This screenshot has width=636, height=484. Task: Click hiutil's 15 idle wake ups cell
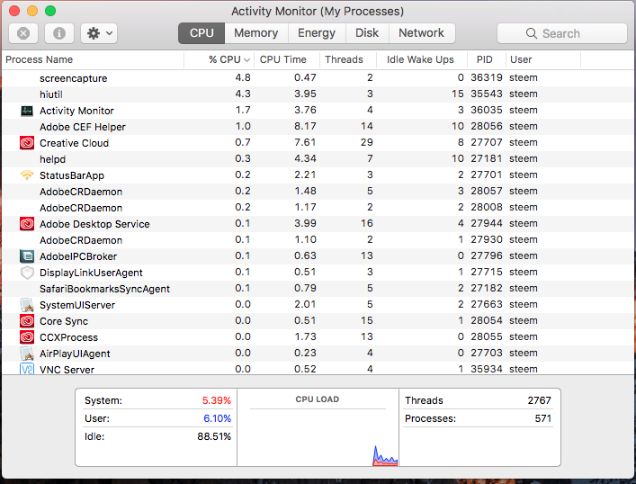(x=458, y=94)
